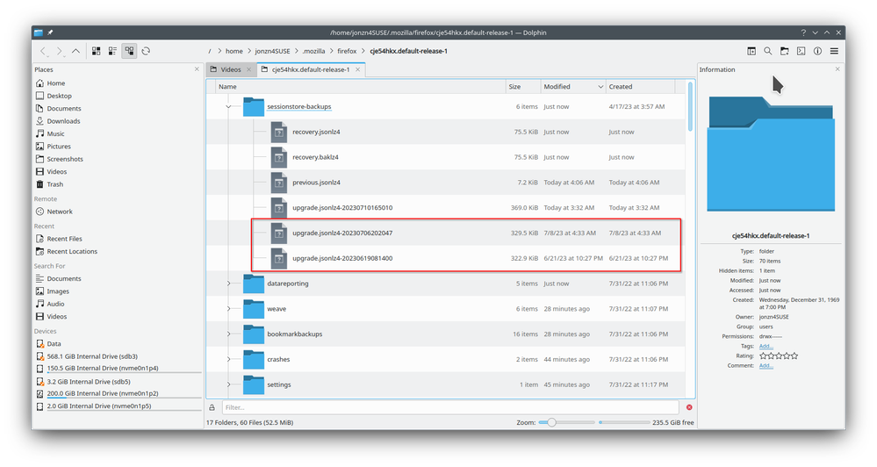The image size is (877, 467).
Task: Sort by the Name column
Action: pos(360,87)
